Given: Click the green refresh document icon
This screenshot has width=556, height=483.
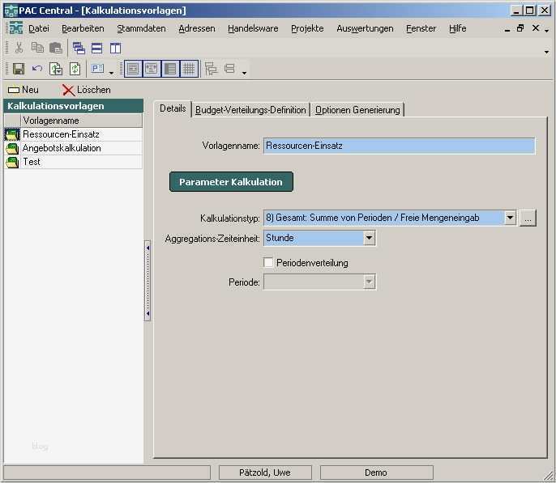Looking at the screenshot, I should pos(75,69).
